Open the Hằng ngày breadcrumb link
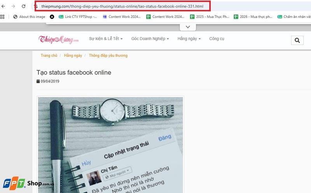311x193 pixels. click(x=73, y=56)
